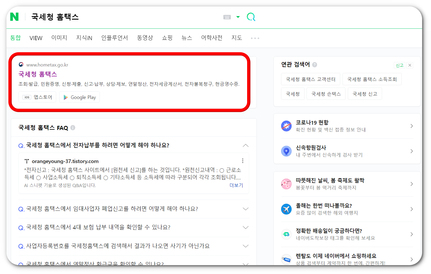
Task: Open the keyboard input options dropdown arrow
Action: [x=238, y=17]
